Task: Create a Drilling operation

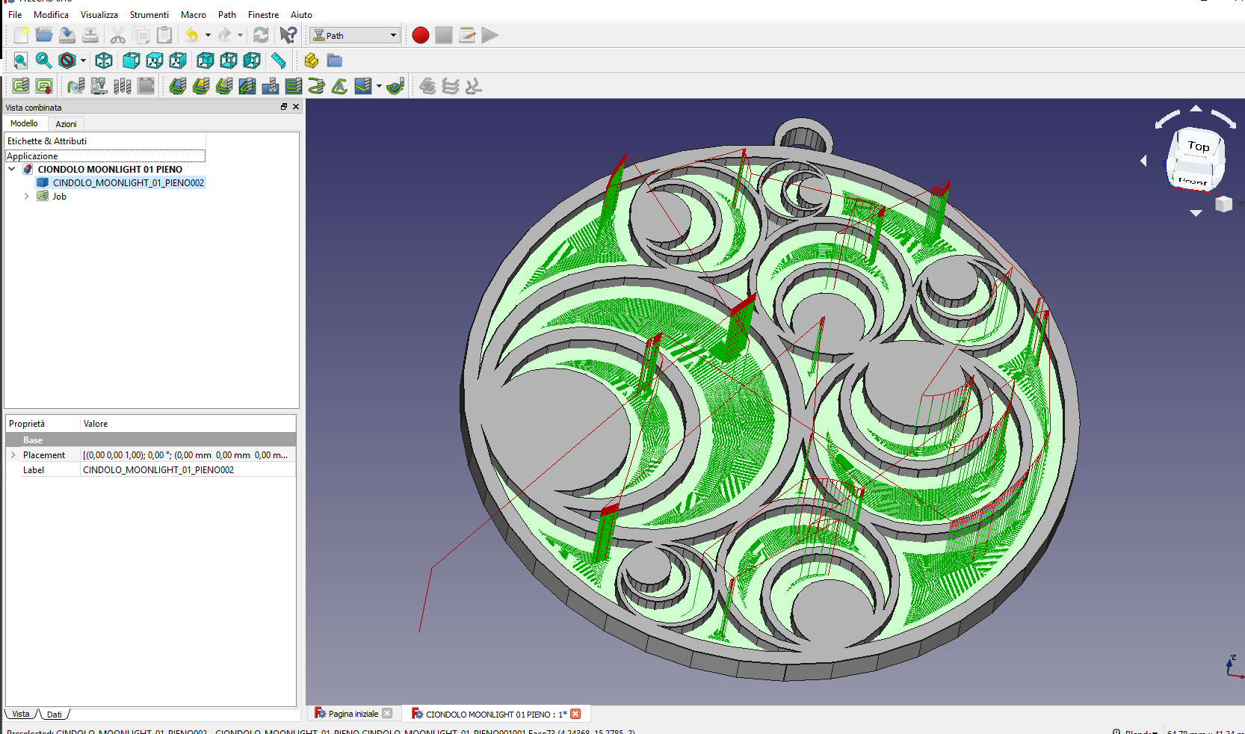Action: point(271,86)
